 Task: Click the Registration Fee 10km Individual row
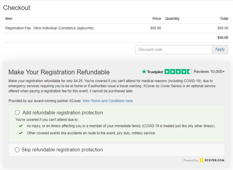[49, 28]
